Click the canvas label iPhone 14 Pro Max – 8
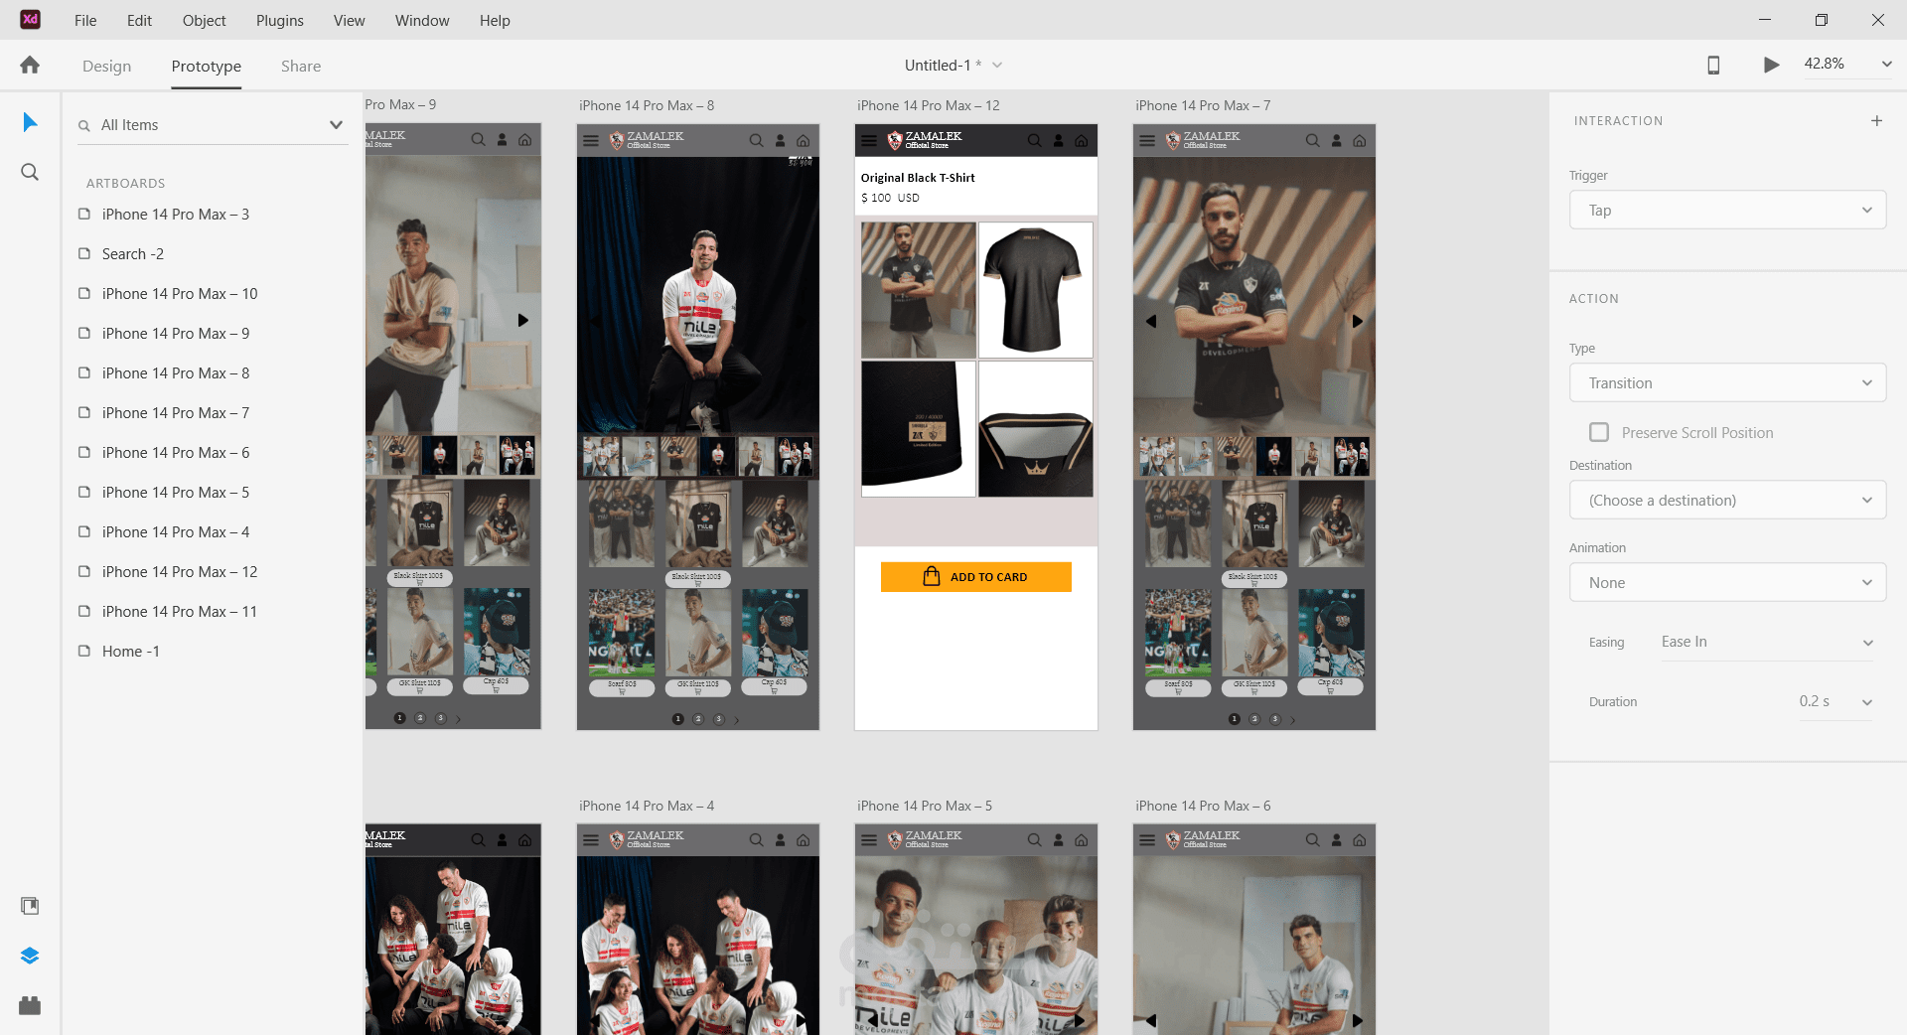Viewport: 1907px width, 1035px height. click(647, 105)
